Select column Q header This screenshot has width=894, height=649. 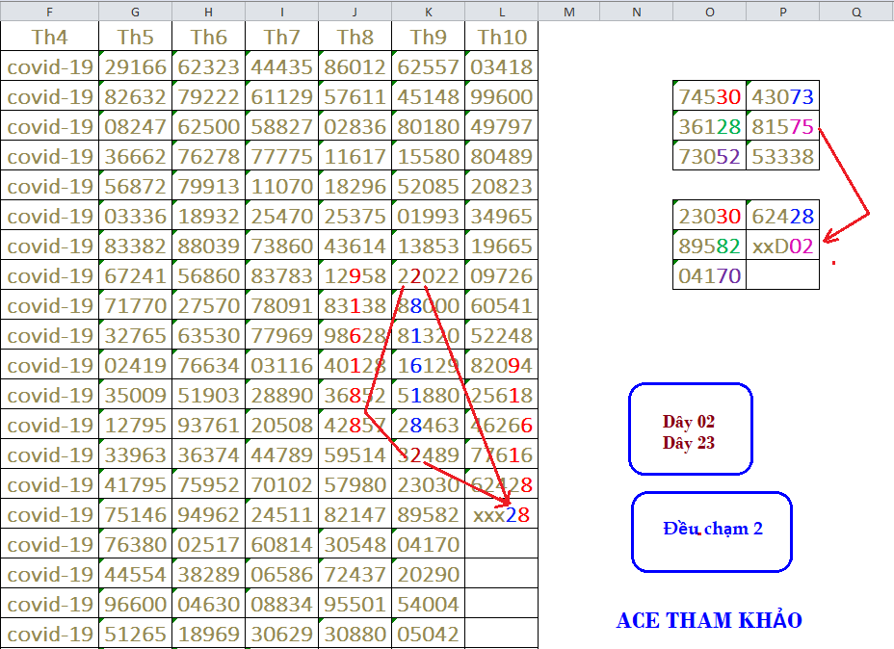856,12
